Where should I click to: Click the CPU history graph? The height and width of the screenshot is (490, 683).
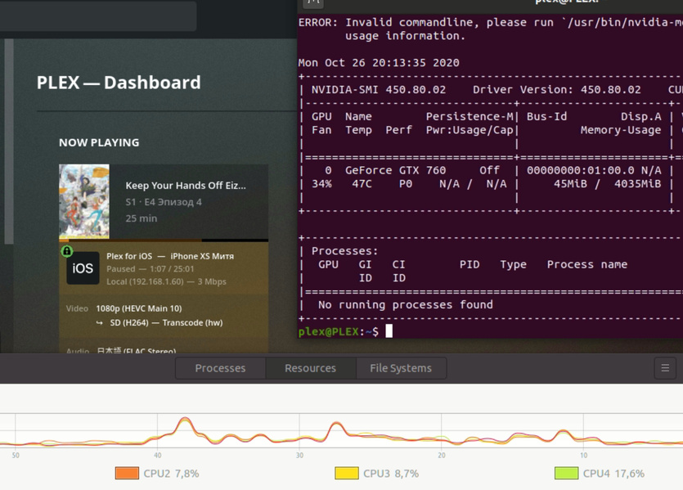click(342, 431)
